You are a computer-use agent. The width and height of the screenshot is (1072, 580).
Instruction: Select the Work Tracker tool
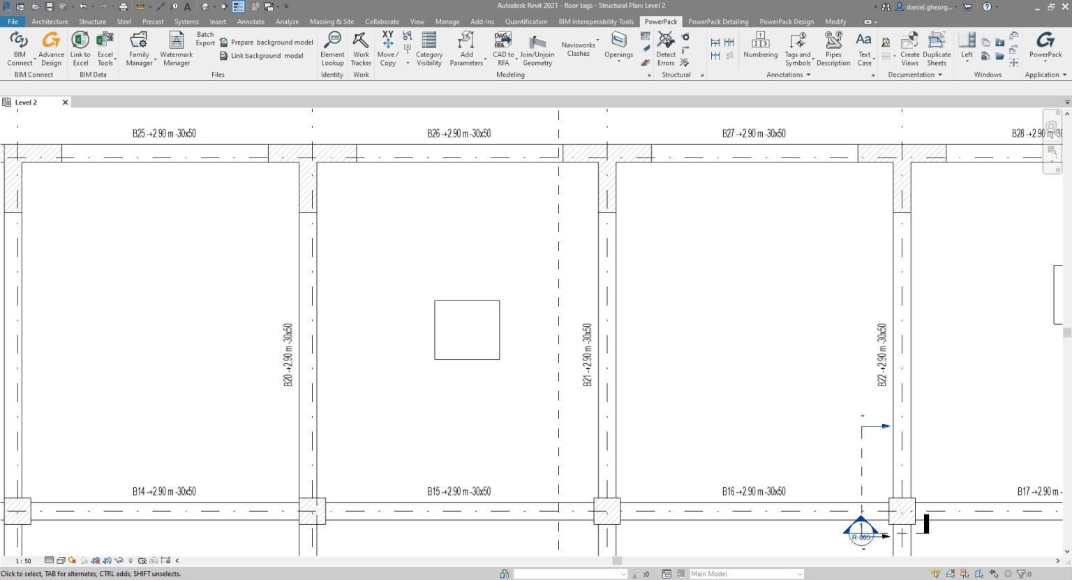pos(360,49)
